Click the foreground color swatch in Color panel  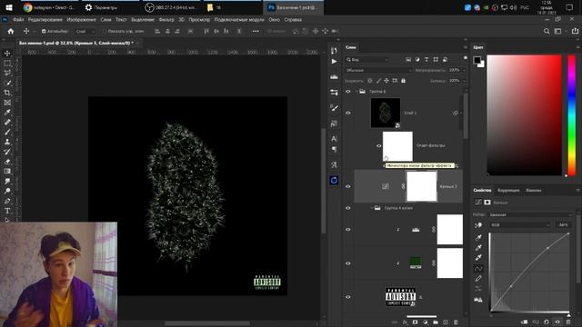point(477,60)
